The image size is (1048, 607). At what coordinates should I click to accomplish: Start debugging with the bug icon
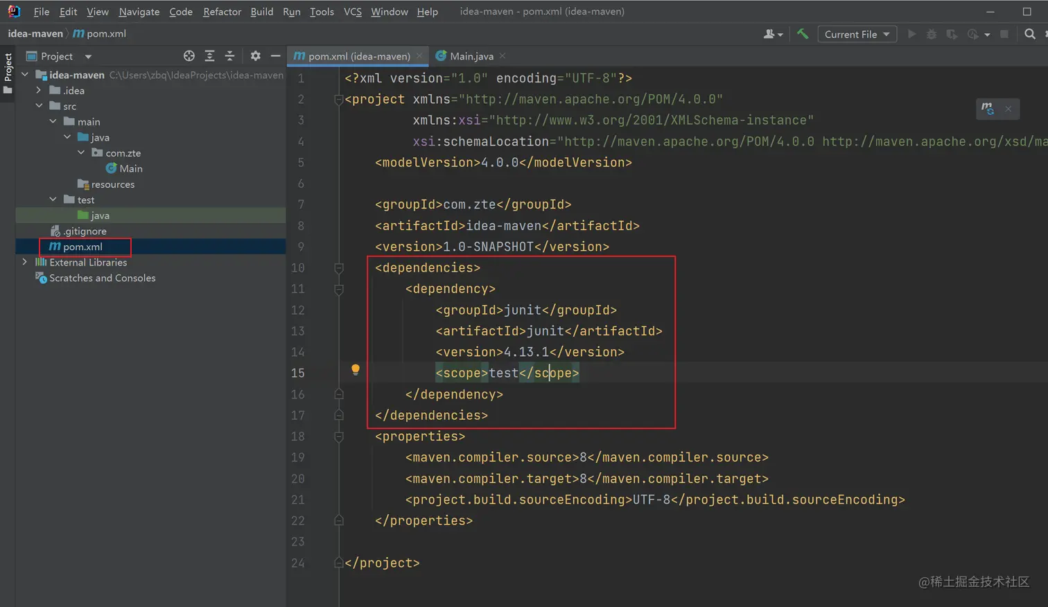[x=932, y=34]
